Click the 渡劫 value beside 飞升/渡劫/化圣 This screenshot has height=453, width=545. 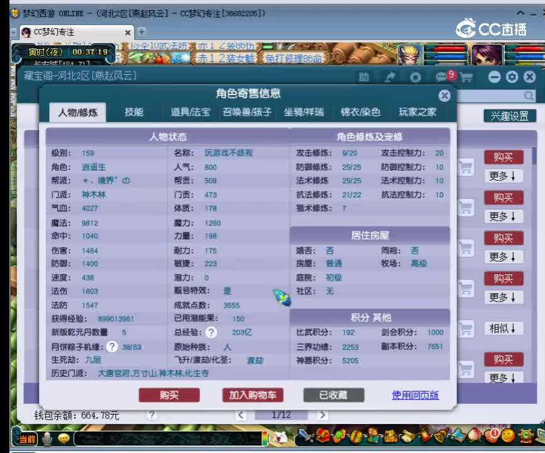(255, 361)
